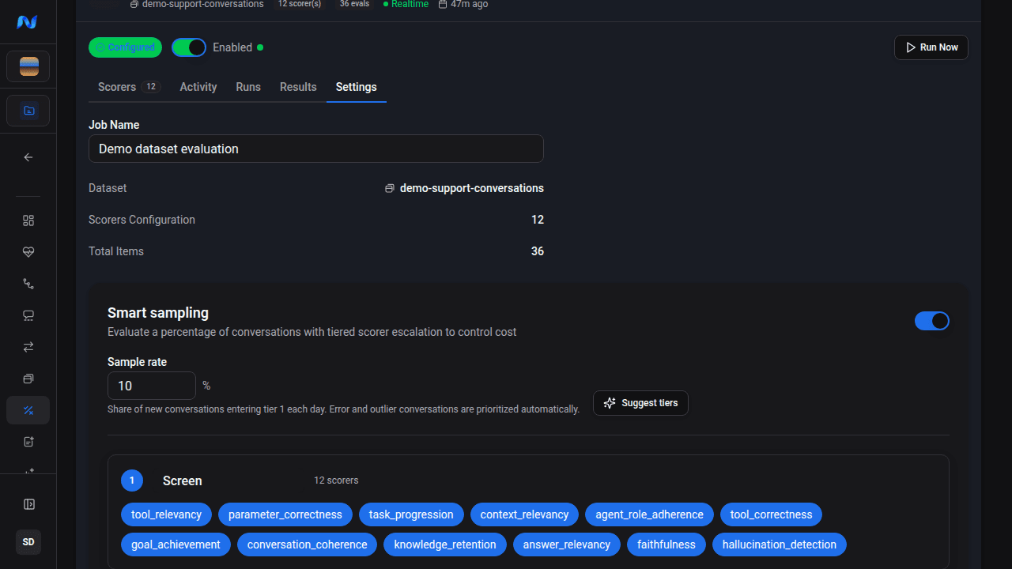
Task: Open the demo-support-conversations dataset link
Action: [465, 188]
